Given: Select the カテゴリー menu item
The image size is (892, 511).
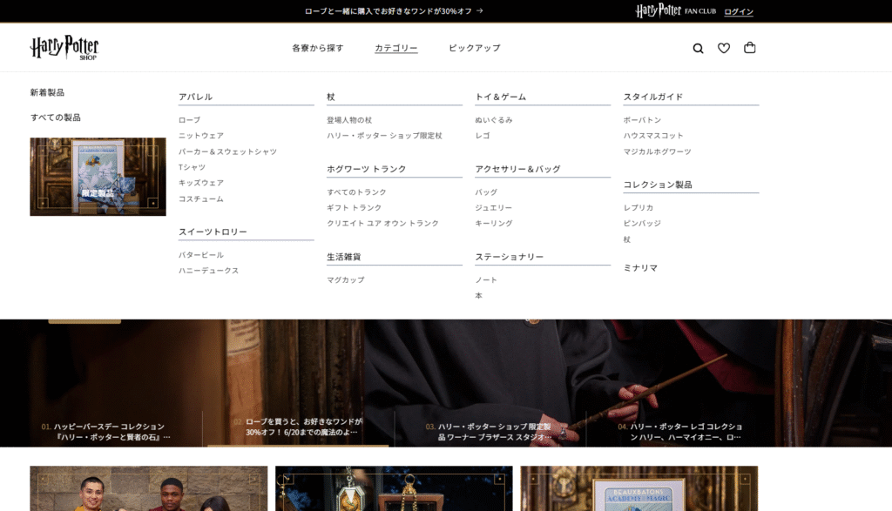Looking at the screenshot, I should click(396, 49).
